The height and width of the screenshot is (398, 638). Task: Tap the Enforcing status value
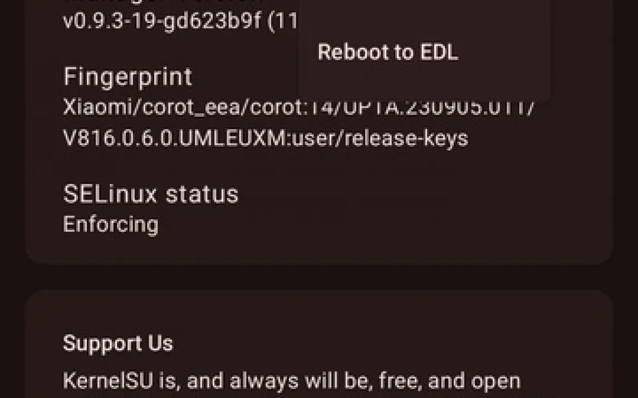tap(111, 224)
